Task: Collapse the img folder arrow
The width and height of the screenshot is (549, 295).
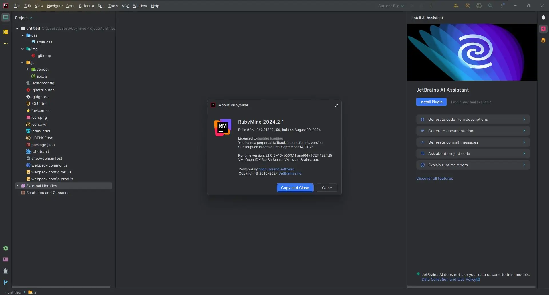Action: (22, 49)
